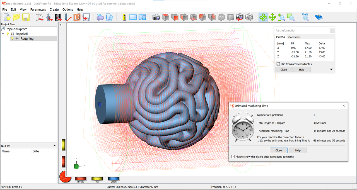Screen dimensions: 357x190
Task: Select the Zoom in/out magnifier tool
Action: tap(281, 17)
